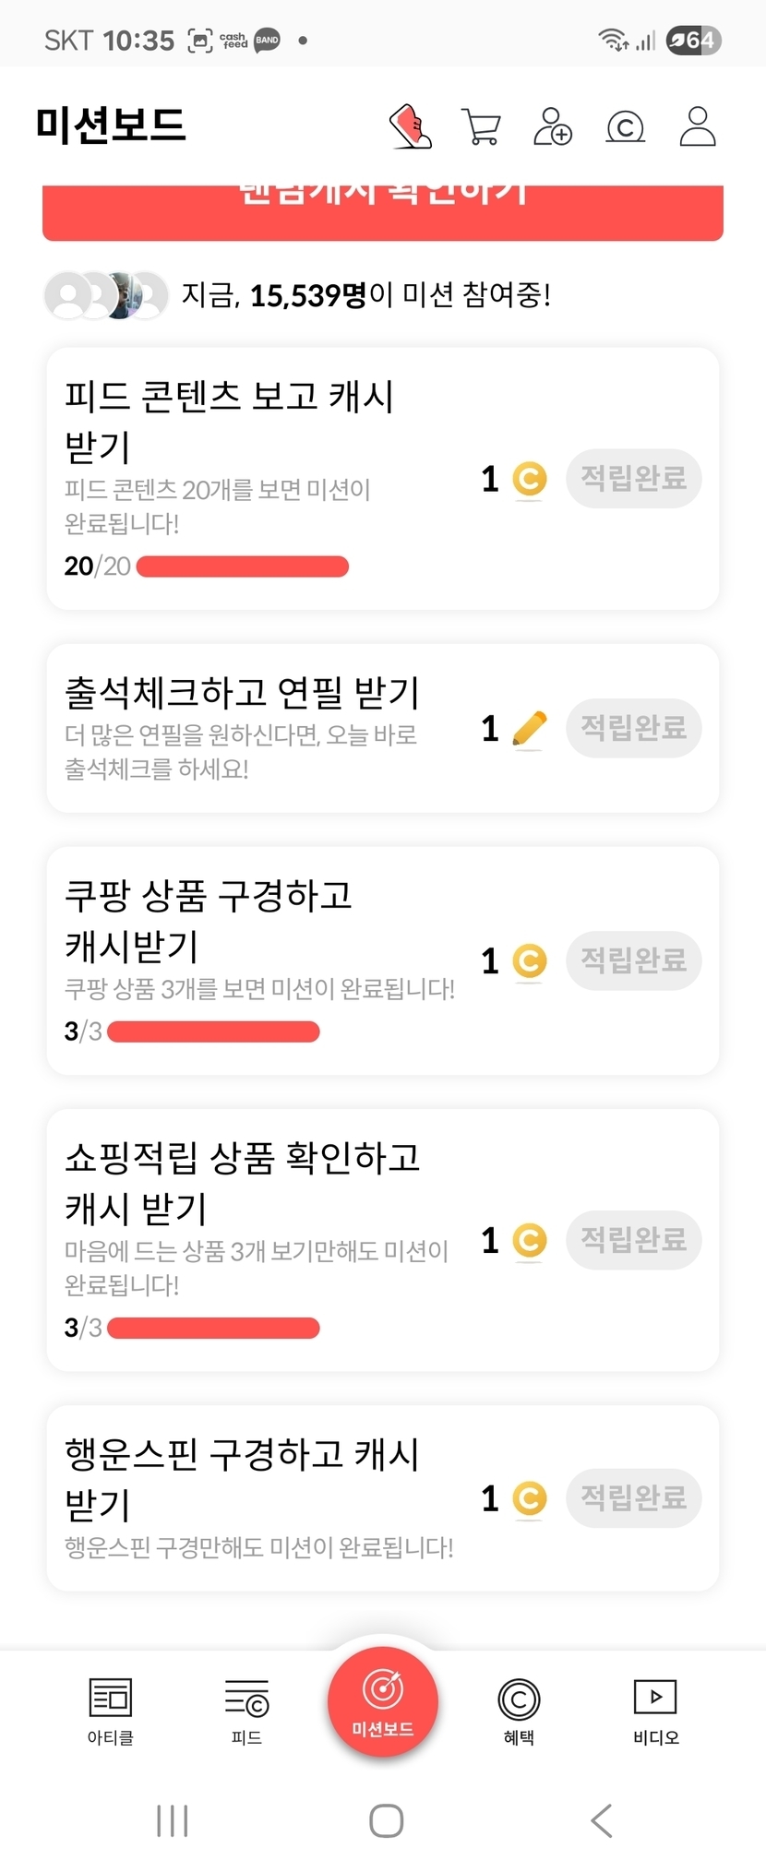The height and width of the screenshot is (1872, 766).
Task: Tap the invite friend icon
Action: [553, 126]
